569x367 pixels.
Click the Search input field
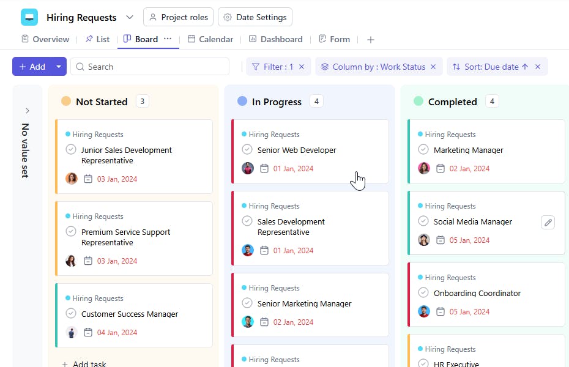click(x=153, y=67)
